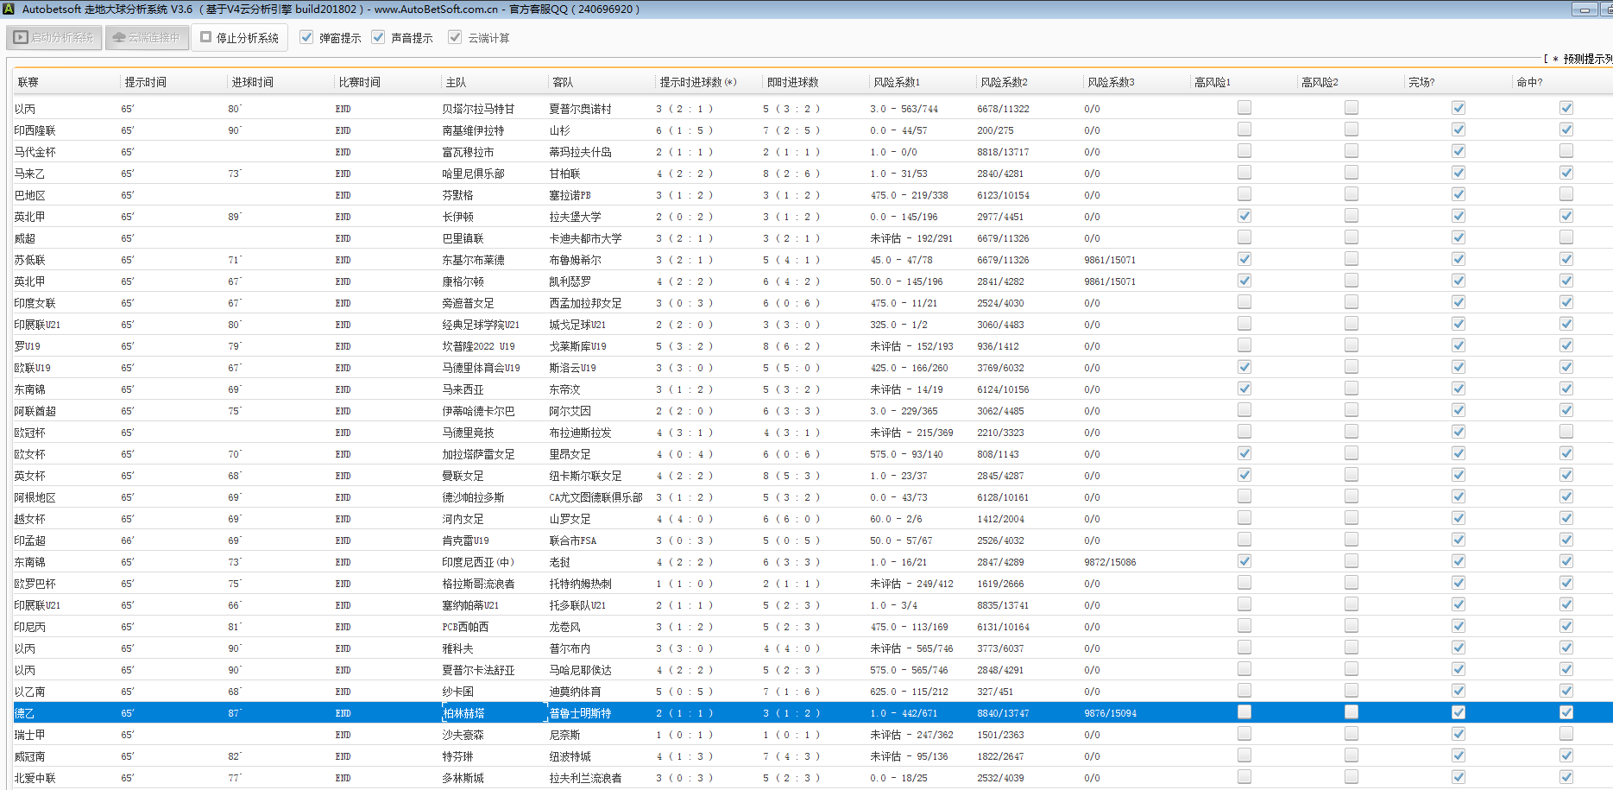Screen dimensions: 1613x790
Task: Sort by the 主队 column header
Action: pyautogui.click(x=456, y=82)
